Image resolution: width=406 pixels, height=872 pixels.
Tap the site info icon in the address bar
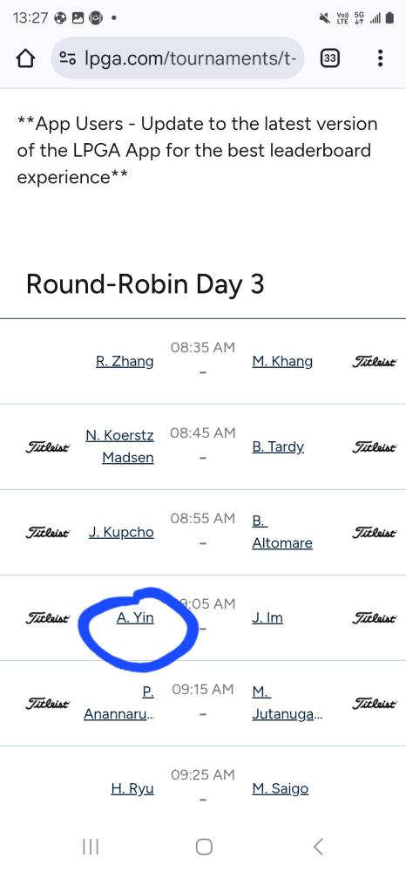(68, 58)
